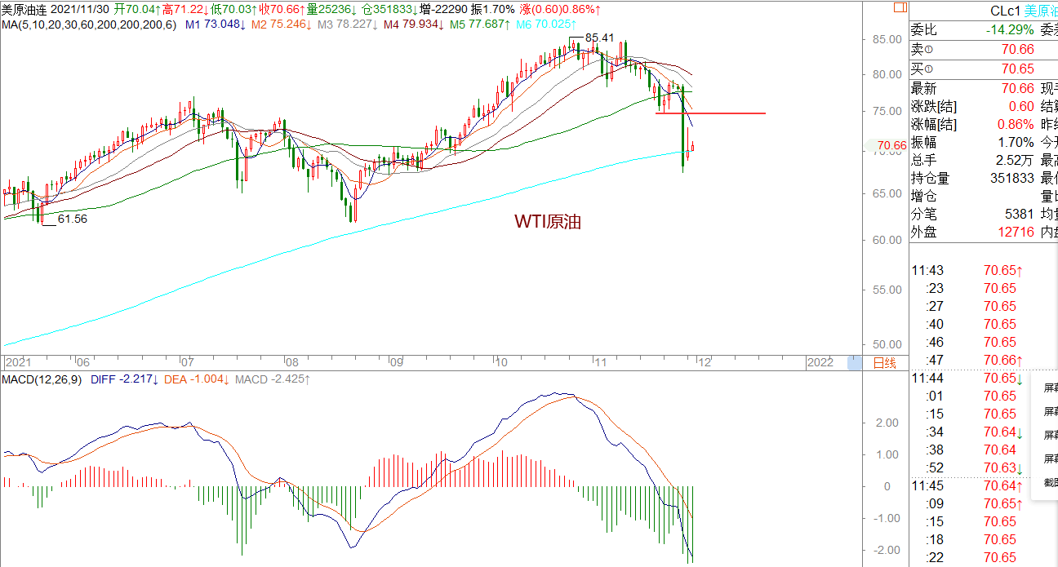This screenshot has height=567, width=1058.
Task: Select the :09 tick row at 70.65
Action: click(967, 503)
